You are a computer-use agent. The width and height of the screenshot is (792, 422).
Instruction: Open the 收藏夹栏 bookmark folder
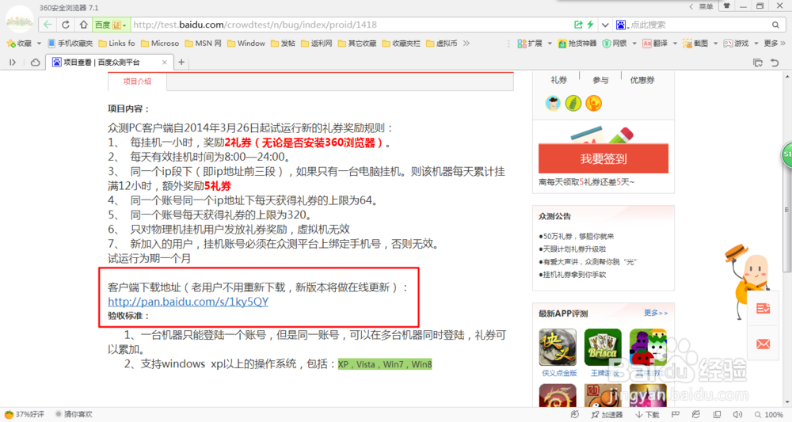tap(401, 44)
